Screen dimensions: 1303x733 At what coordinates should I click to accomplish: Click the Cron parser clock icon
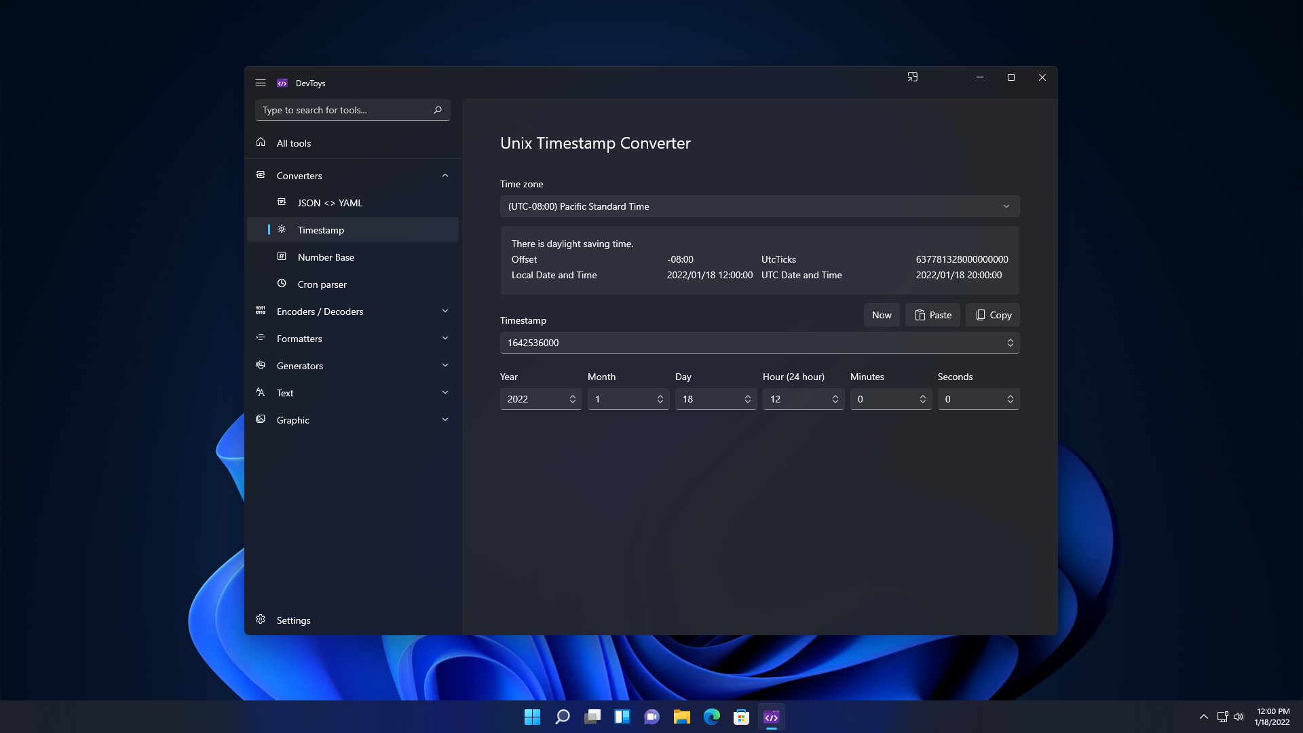pos(282,284)
